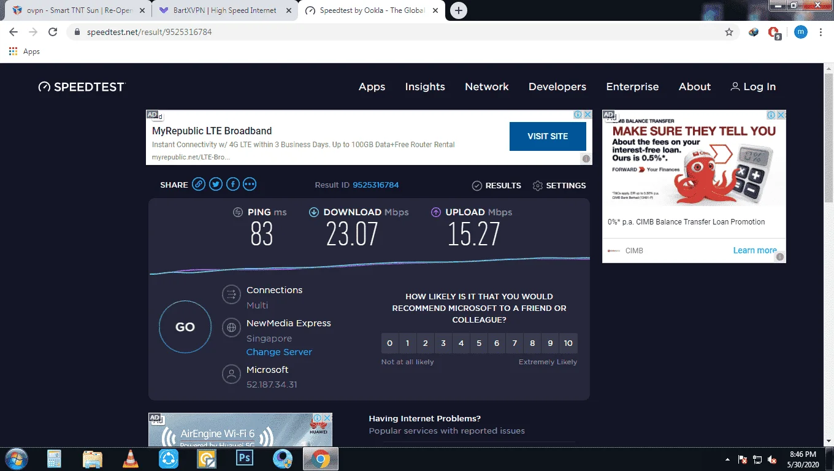Screen dimensions: 834x471
Task: Reload the Speedtest page
Action: pyautogui.click(x=53, y=32)
